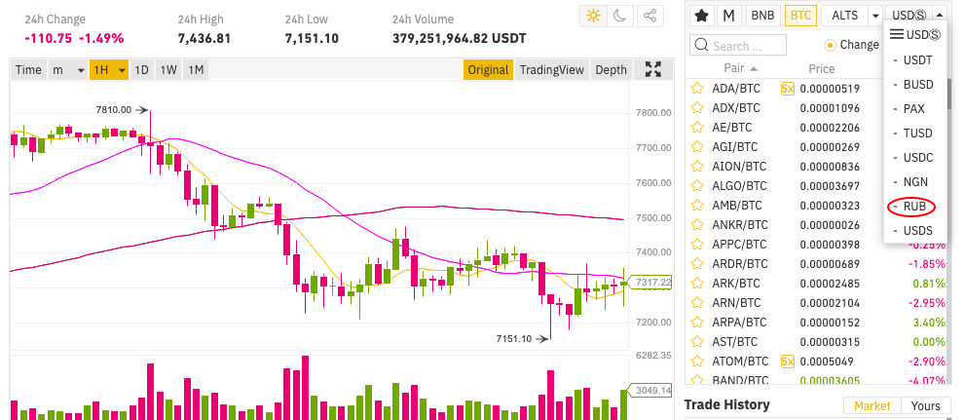Favorite the ARK/BTC pair
965x420 pixels.
pos(696,284)
